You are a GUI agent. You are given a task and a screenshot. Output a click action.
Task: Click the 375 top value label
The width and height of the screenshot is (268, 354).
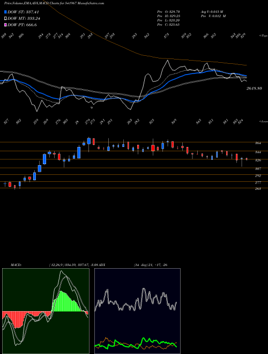click(167, 36)
